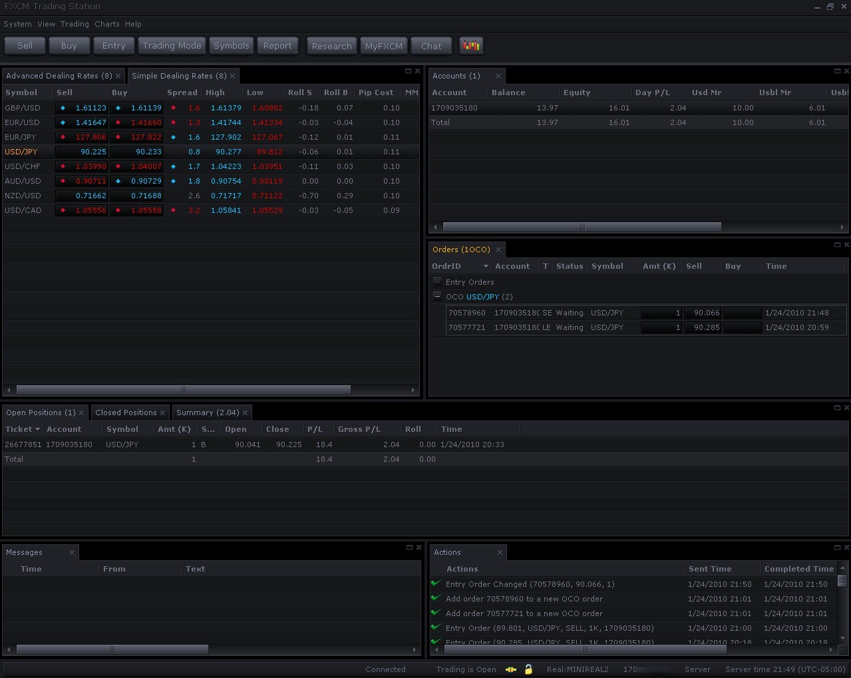
Task: Open the Trading Mode button
Action: [x=172, y=46]
